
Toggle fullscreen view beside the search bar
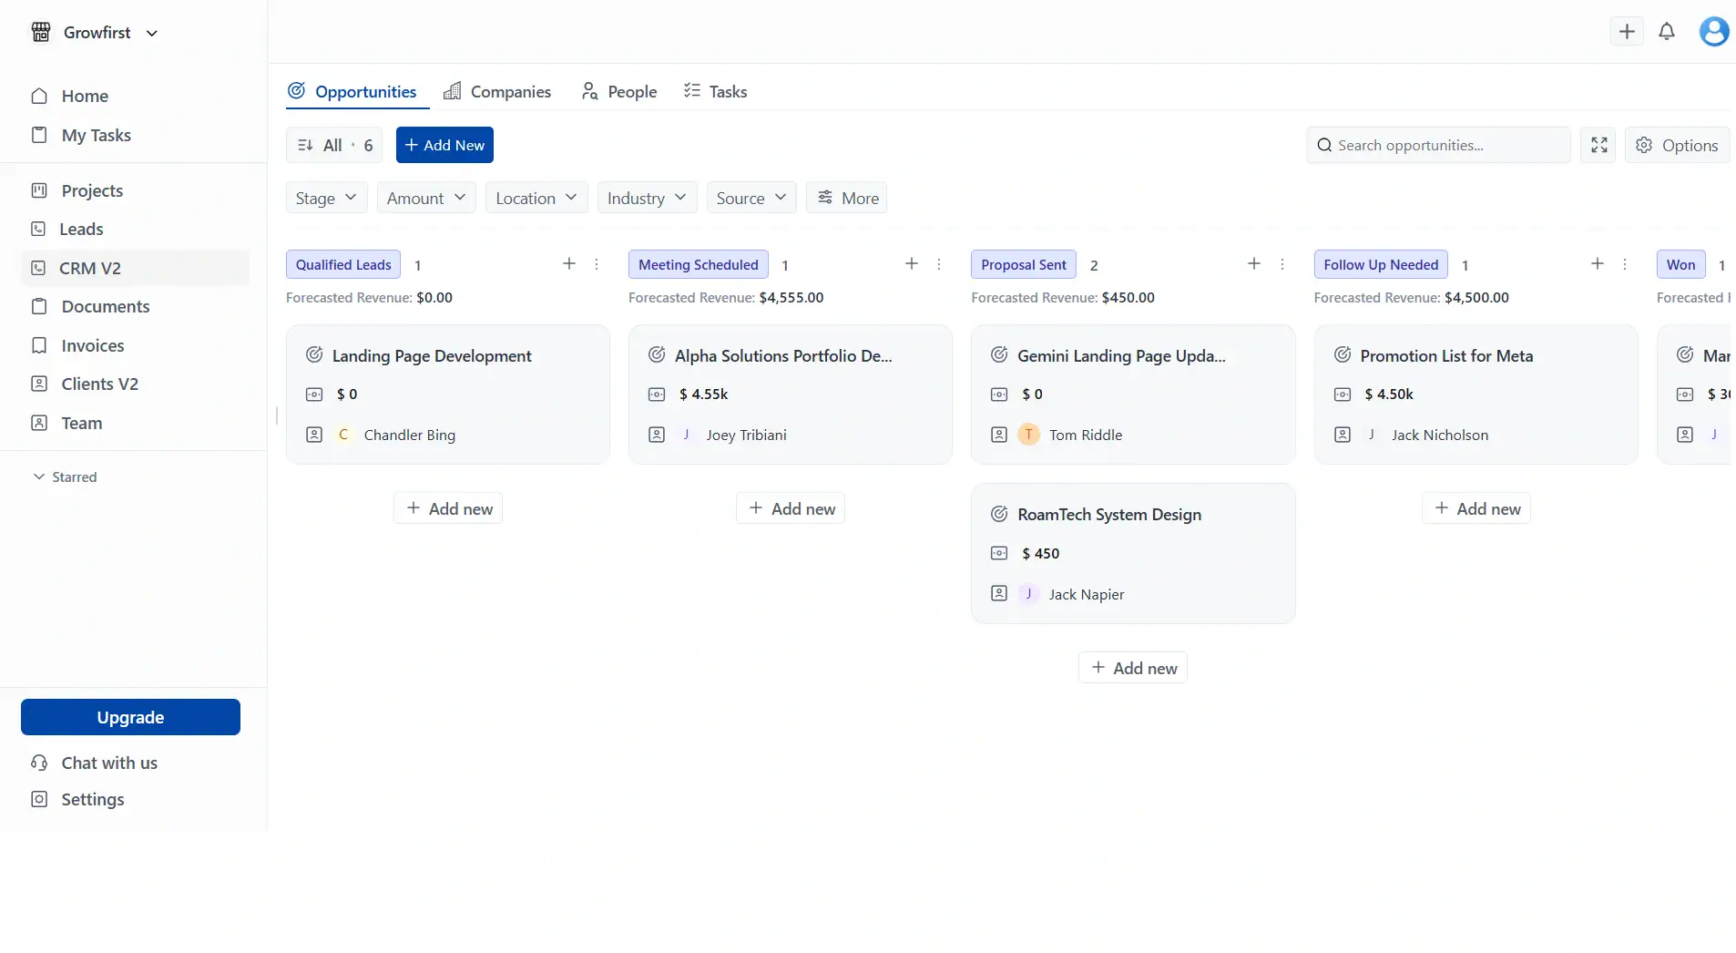tap(1598, 145)
